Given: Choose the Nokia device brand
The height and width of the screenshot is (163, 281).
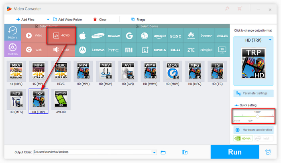Looking at the screenshot, I should pyautogui.click(x=160, y=50).
